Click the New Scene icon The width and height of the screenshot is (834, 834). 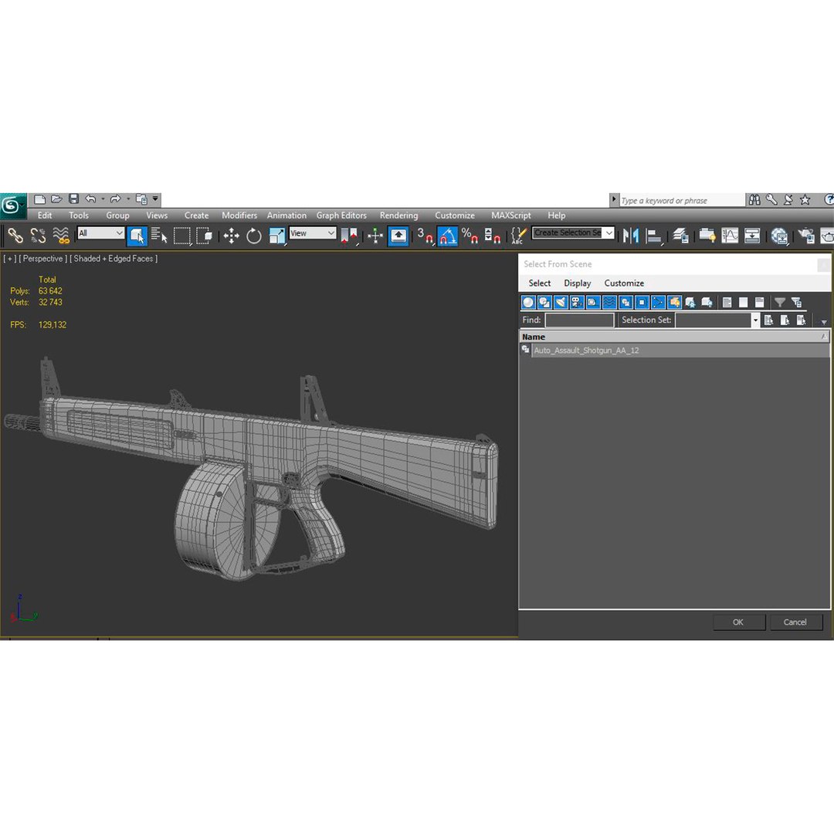pyautogui.click(x=40, y=199)
